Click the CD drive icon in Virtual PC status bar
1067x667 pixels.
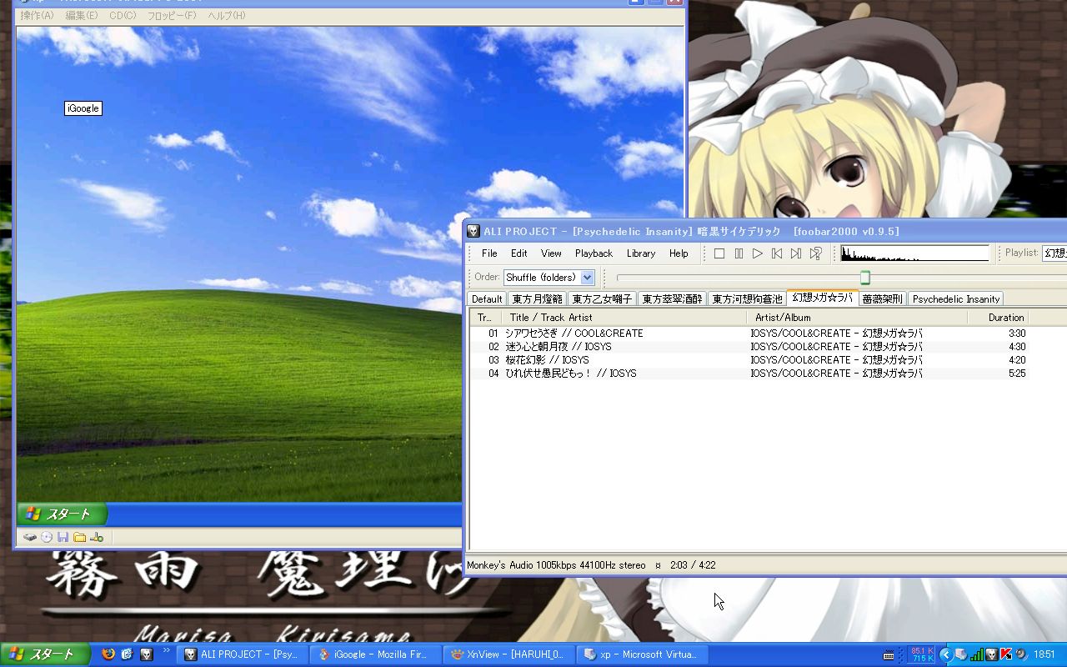point(47,538)
